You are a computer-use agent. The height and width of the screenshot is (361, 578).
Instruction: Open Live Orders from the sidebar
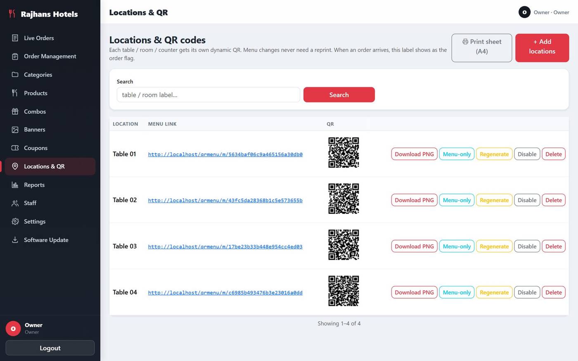point(50,38)
